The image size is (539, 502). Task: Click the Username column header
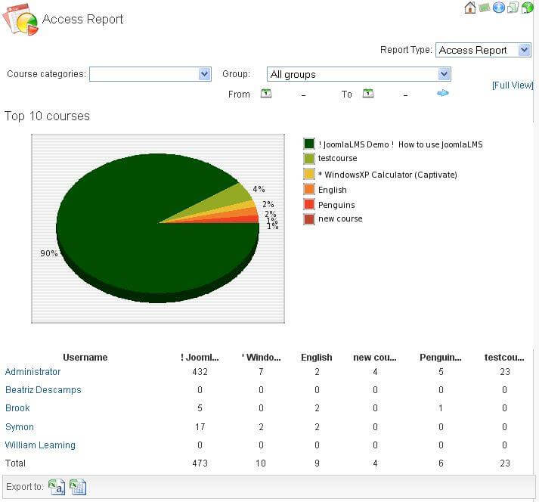85,358
